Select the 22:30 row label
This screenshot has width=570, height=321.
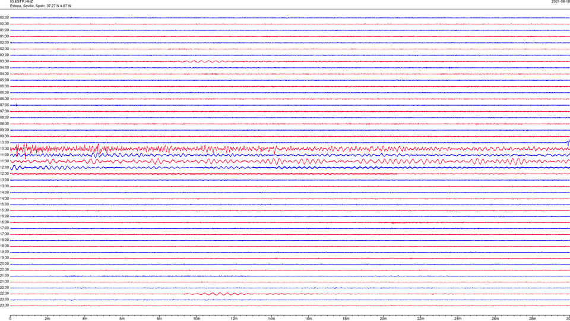(x=4, y=294)
